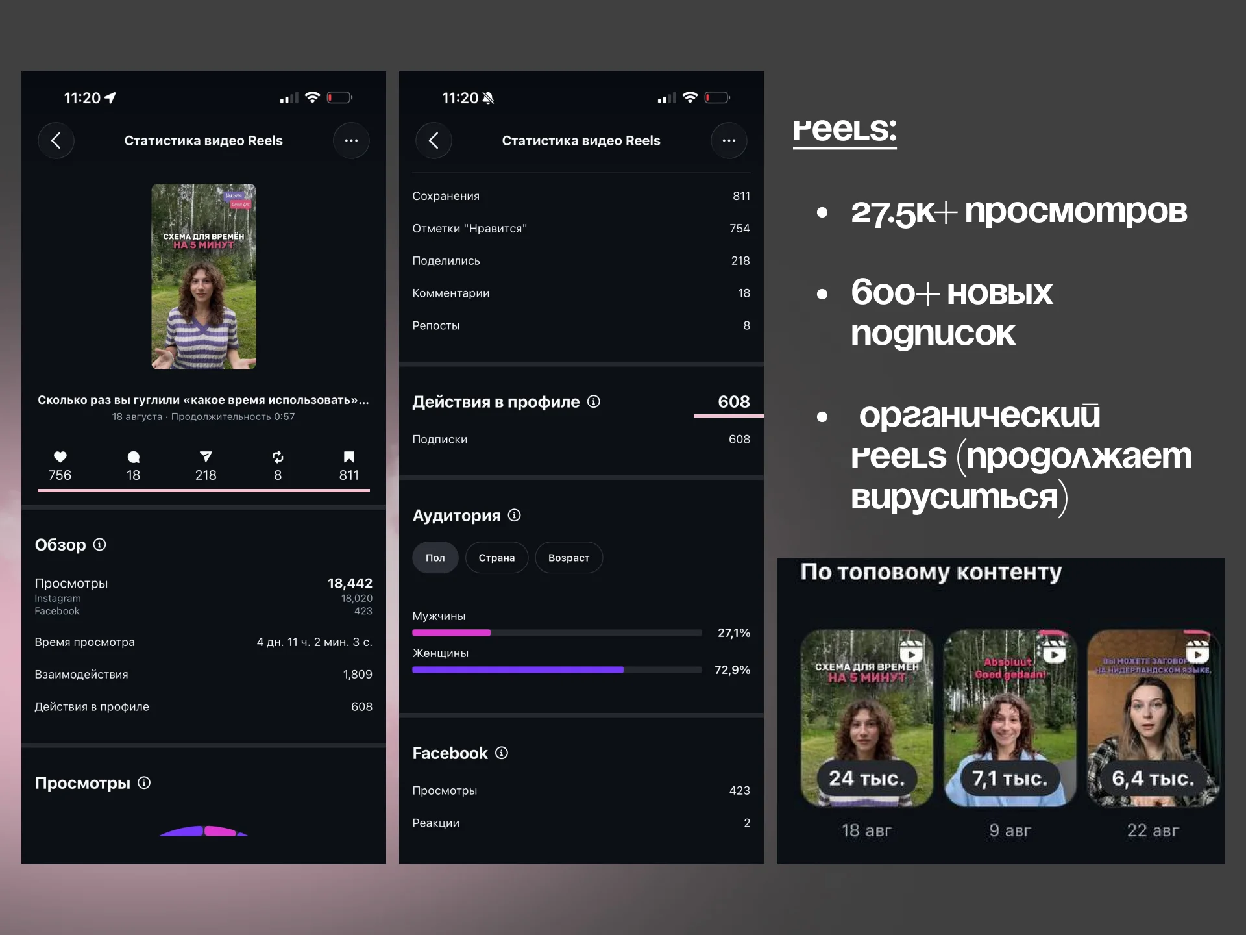Tap the share paper-plane icon above 218

(x=206, y=456)
